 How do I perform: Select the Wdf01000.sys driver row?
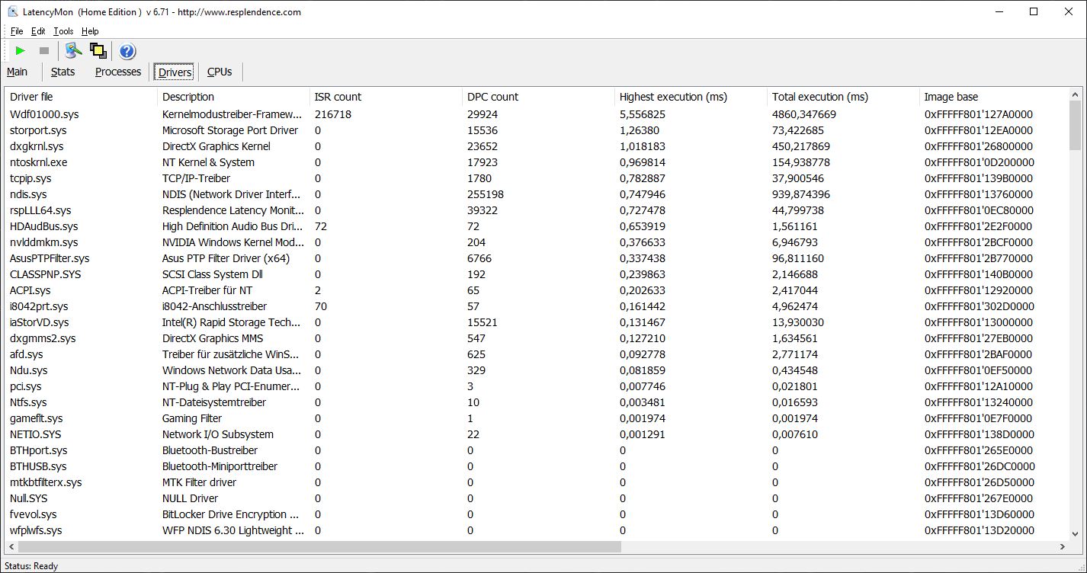pos(44,114)
